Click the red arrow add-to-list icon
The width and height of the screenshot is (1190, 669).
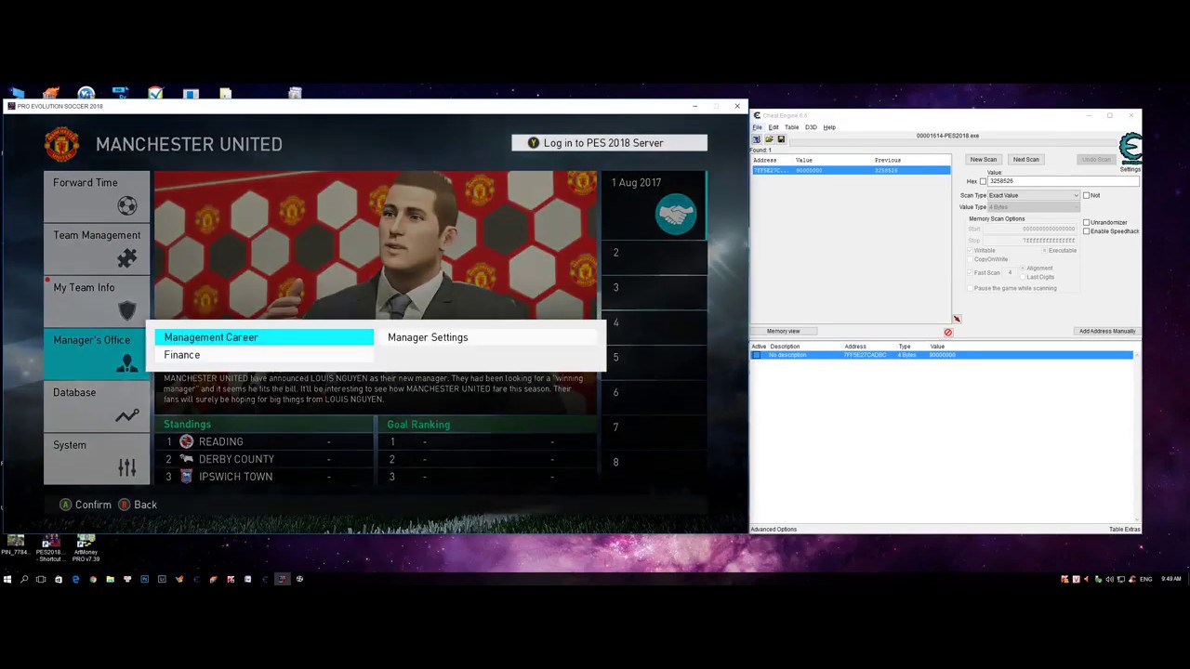coord(957,319)
